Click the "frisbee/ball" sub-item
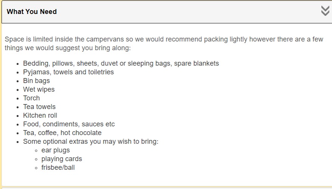 click(58, 167)
